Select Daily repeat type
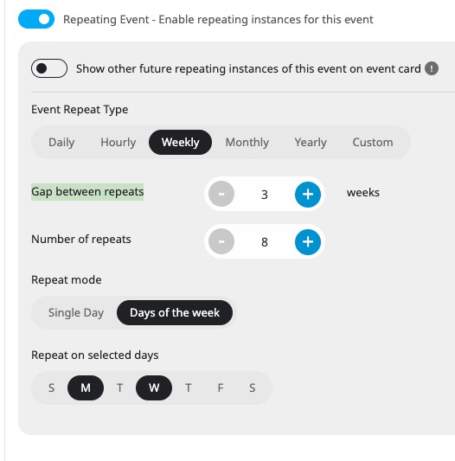The width and height of the screenshot is (455, 461). tap(61, 143)
